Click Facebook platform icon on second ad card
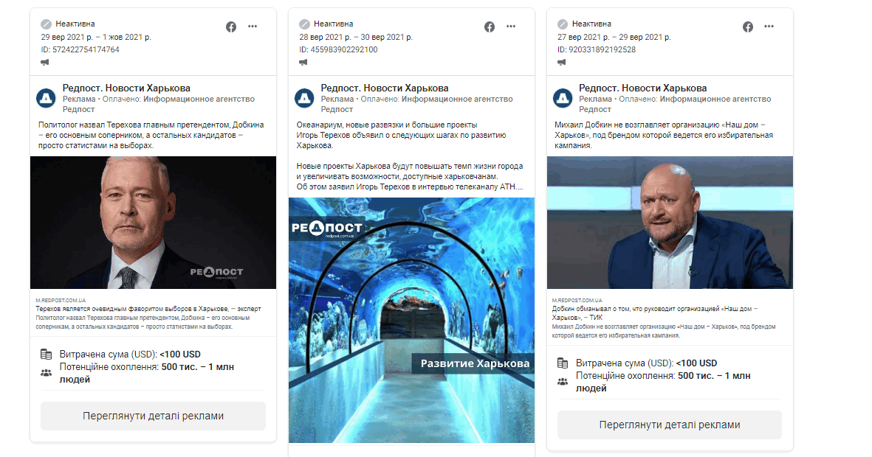The image size is (872, 457). [x=490, y=27]
